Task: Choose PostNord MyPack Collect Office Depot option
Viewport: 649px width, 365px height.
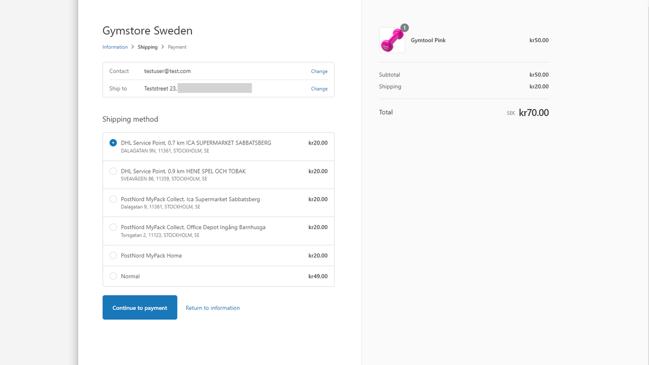Action: pyautogui.click(x=113, y=227)
